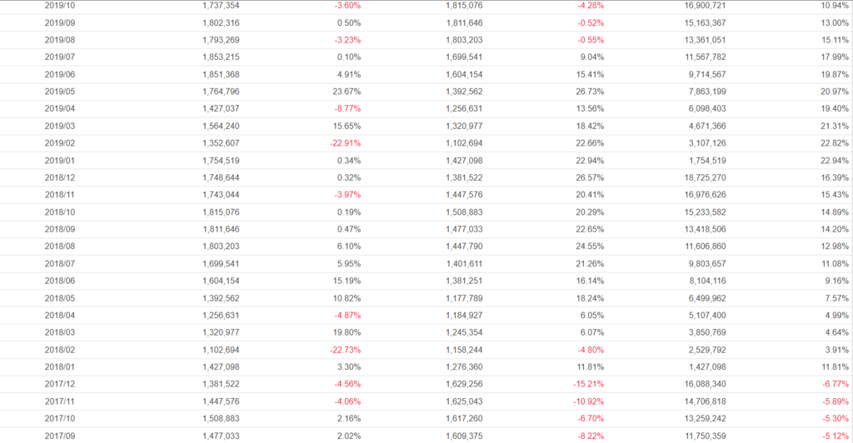This screenshot has width=853, height=443.
Task: Click the red -22.73% value
Action: 344,350
